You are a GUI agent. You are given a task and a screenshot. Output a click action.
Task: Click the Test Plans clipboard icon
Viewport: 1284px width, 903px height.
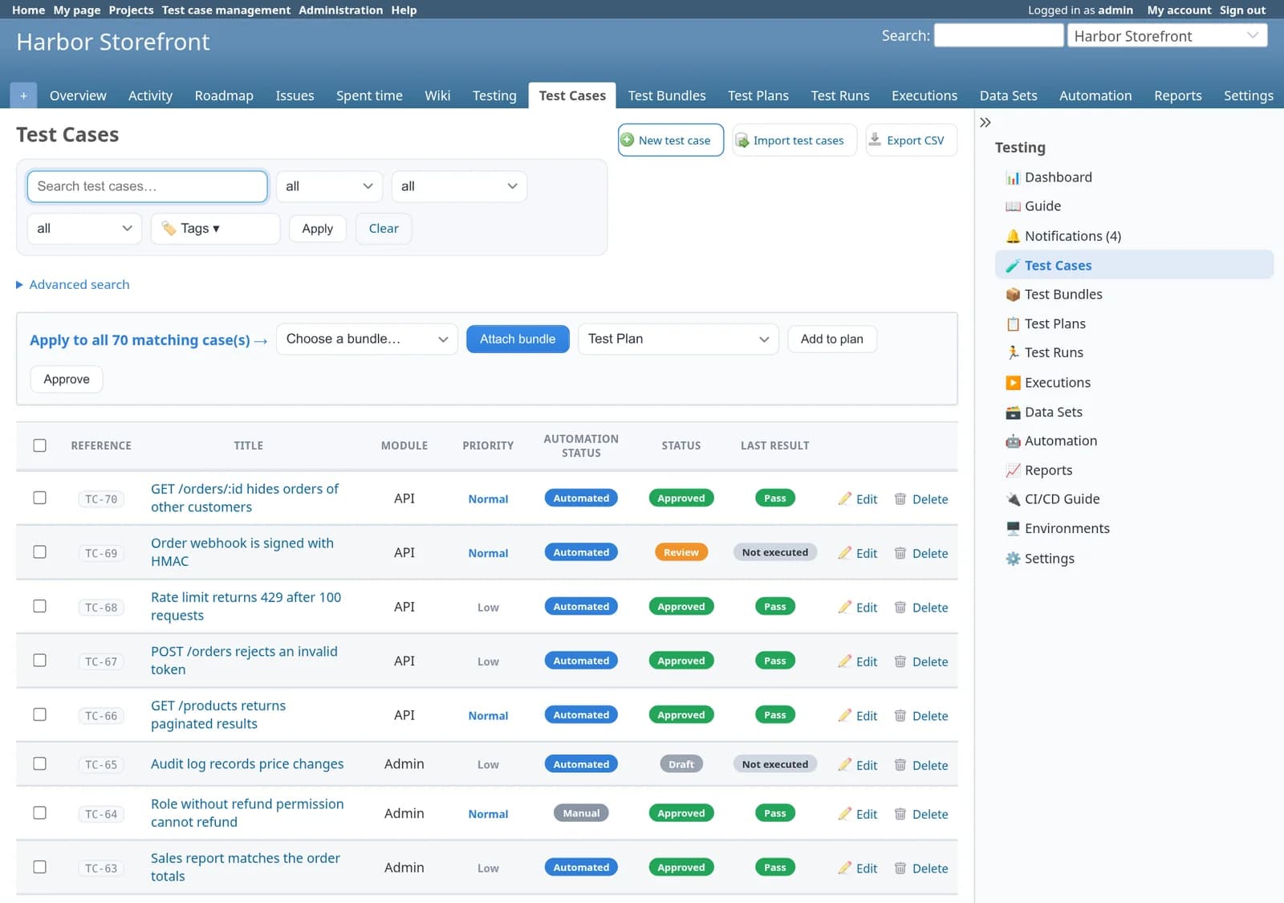1013,324
